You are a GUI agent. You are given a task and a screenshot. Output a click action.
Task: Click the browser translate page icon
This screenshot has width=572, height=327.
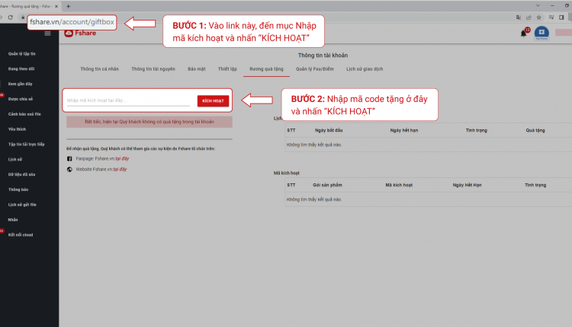point(519,17)
